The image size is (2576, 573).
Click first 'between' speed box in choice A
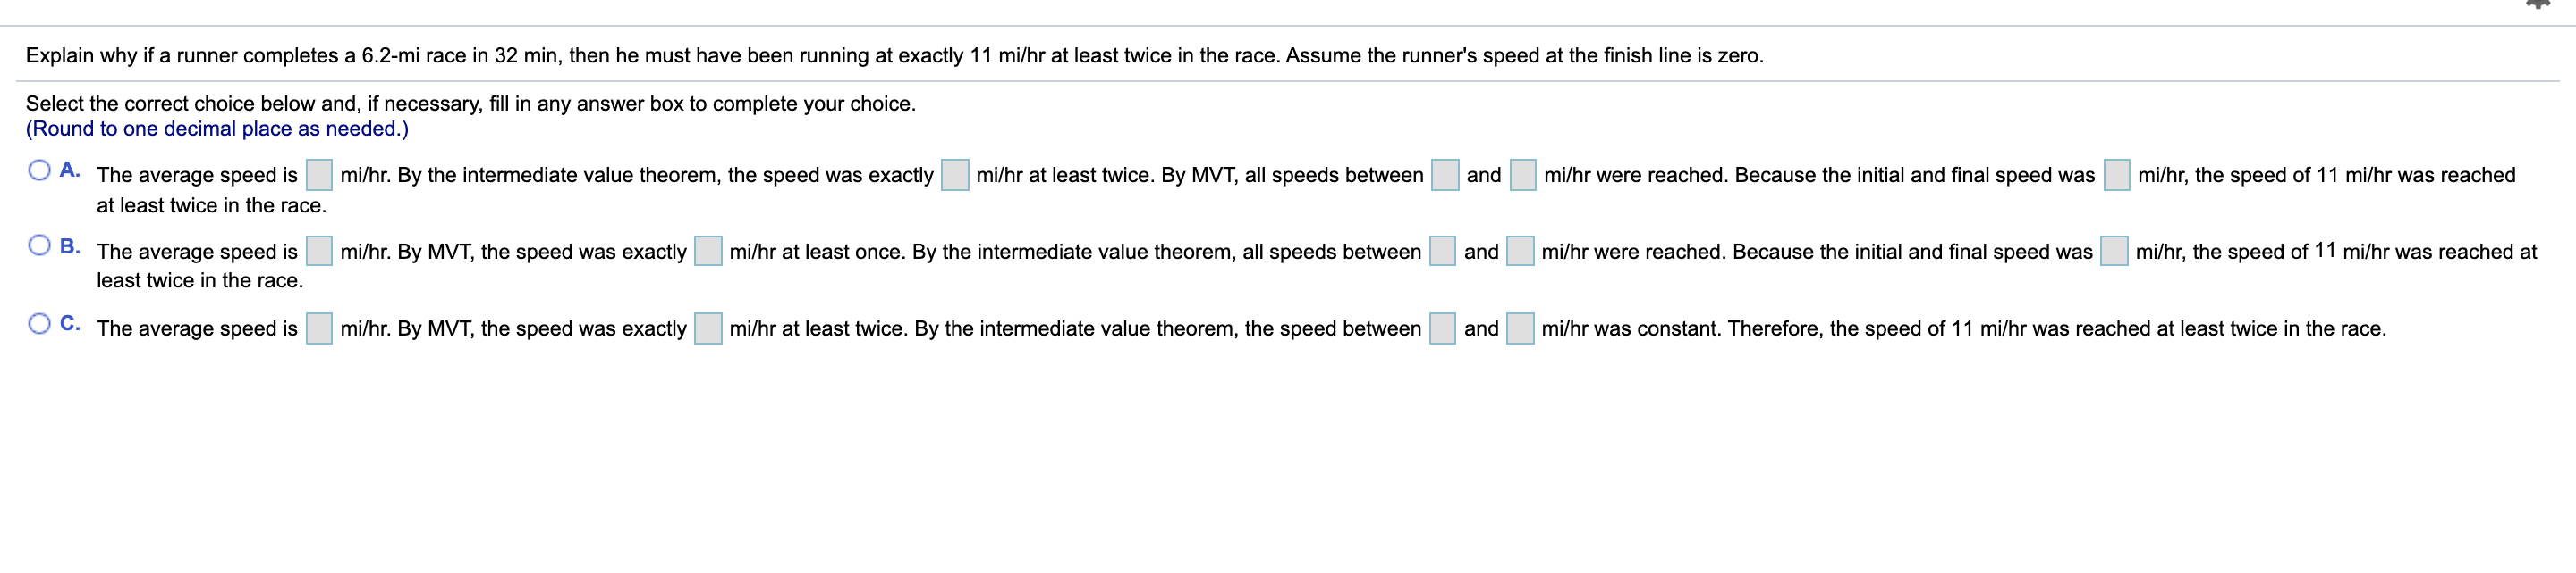[x=1445, y=175]
